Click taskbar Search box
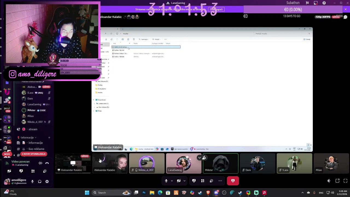Screen dimensions: 350x197 pyautogui.click(x=112, y=193)
